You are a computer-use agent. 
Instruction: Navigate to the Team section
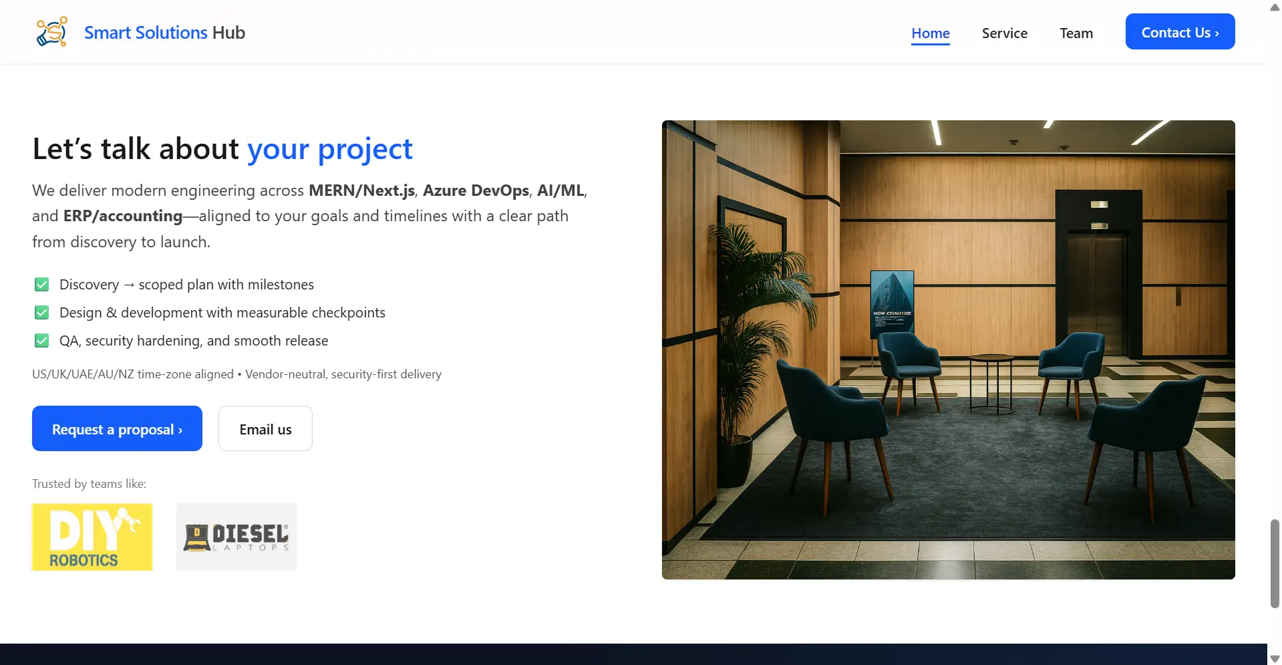point(1076,33)
